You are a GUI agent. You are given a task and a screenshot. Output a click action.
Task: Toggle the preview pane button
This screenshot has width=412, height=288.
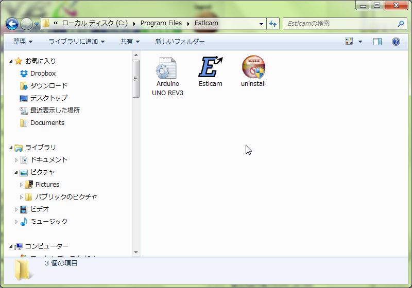[377, 42]
